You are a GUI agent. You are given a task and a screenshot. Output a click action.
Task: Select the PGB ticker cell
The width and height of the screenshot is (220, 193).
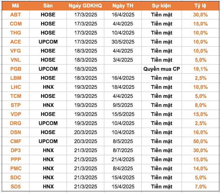tap(15, 69)
